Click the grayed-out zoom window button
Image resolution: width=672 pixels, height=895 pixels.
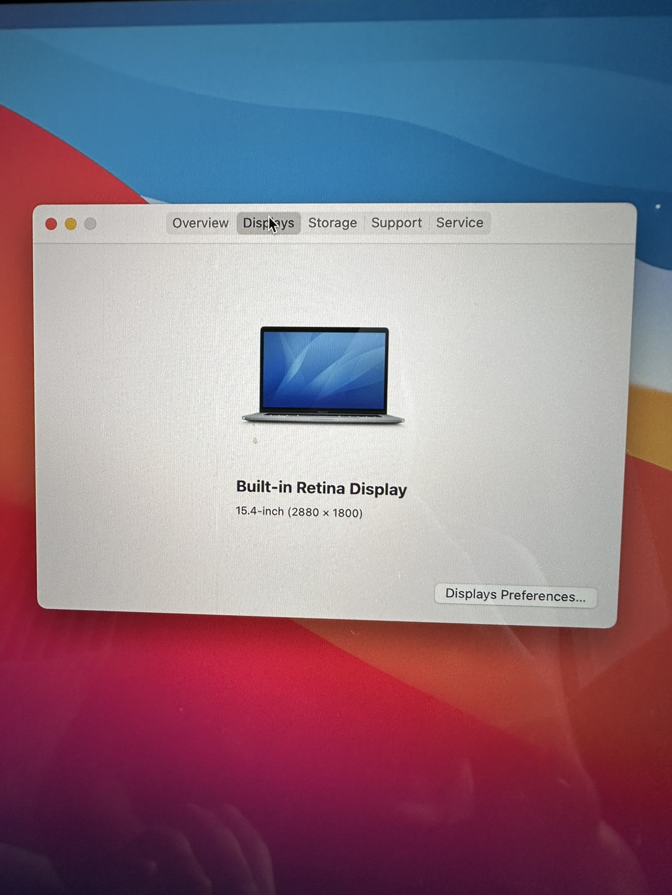[x=90, y=224]
